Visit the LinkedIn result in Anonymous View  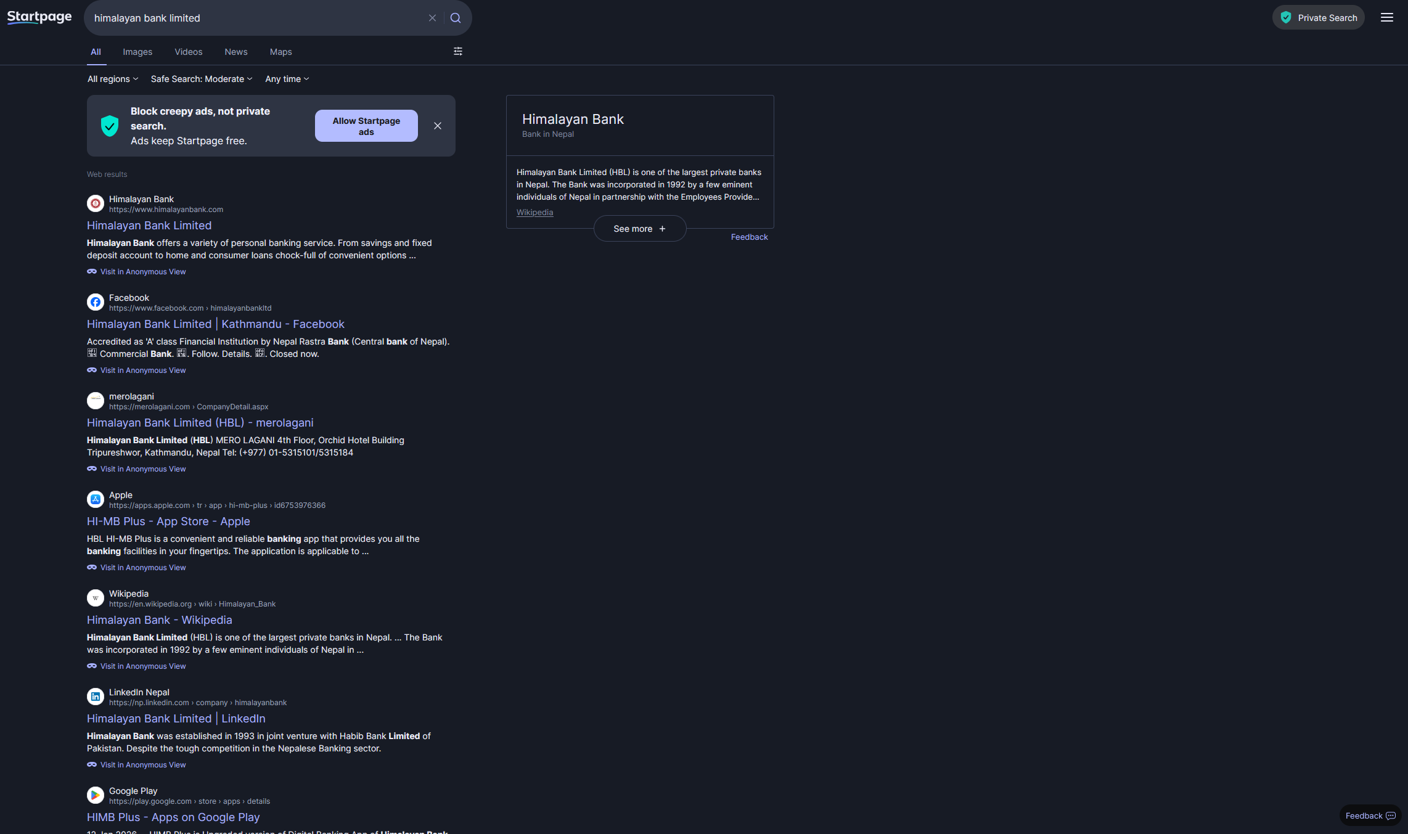136,765
